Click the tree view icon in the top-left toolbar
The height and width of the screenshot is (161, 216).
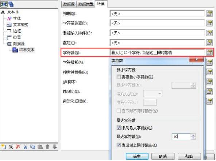(x=4, y=4)
